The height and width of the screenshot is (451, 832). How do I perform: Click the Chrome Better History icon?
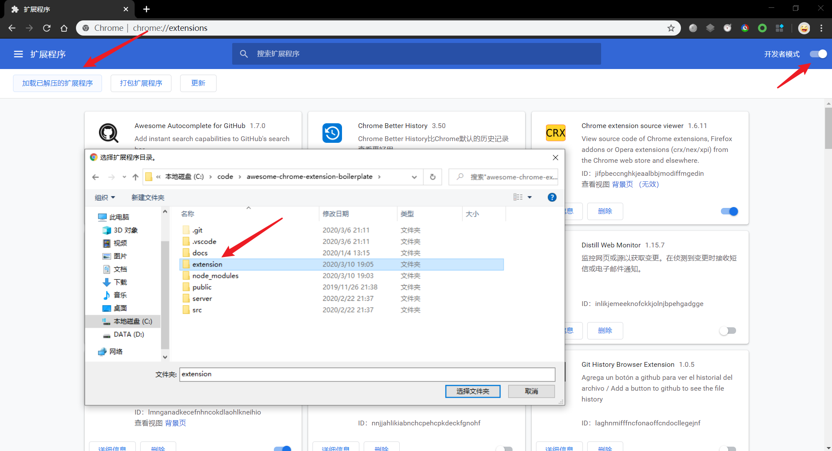click(332, 133)
